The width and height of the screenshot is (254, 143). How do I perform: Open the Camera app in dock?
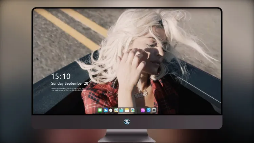[154, 110]
